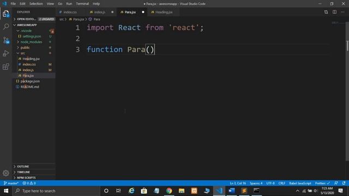Open Task View on taskbar
349x196 pixels.
[118, 191]
